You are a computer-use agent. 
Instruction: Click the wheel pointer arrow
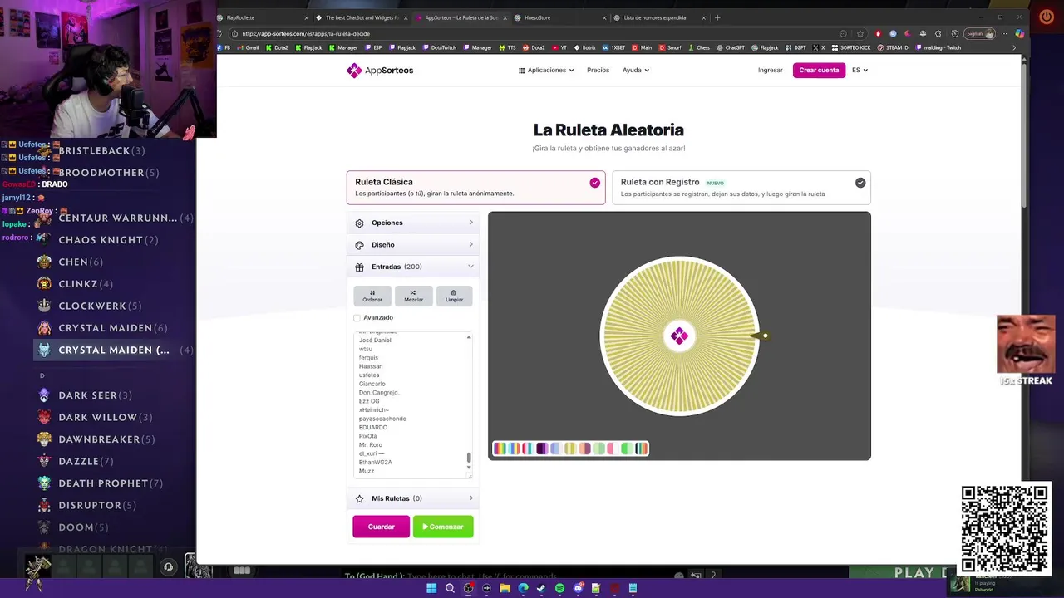(x=760, y=336)
